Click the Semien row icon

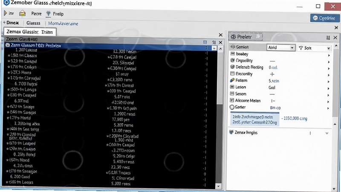point(233,47)
